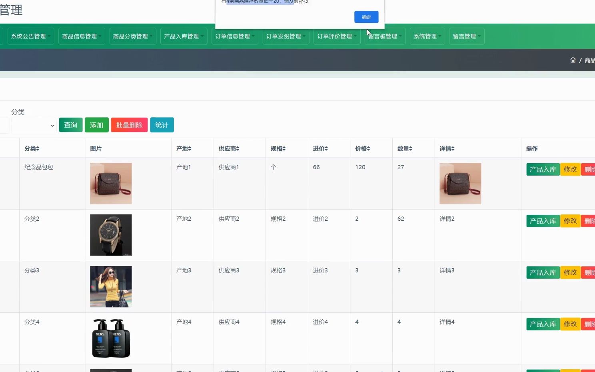This screenshot has height=372, width=595.
Task: Expand the 留言管理 dropdown menu
Action: coord(467,36)
